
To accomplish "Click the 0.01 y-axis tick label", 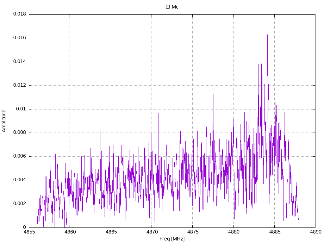I will pos(21,109).
